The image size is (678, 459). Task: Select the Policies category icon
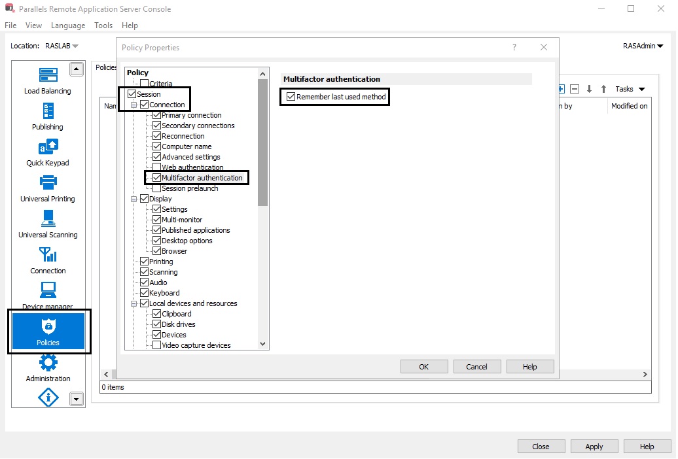[x=48, y=331]
